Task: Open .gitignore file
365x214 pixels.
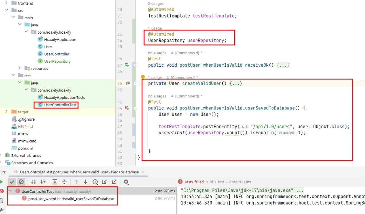Action: (x=26, y=119)
